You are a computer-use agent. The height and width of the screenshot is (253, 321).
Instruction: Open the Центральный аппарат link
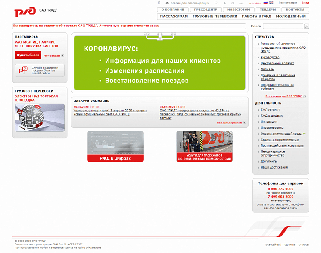(277, 63)
